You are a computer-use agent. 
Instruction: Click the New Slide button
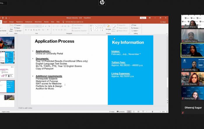click(x=11, y=28)
